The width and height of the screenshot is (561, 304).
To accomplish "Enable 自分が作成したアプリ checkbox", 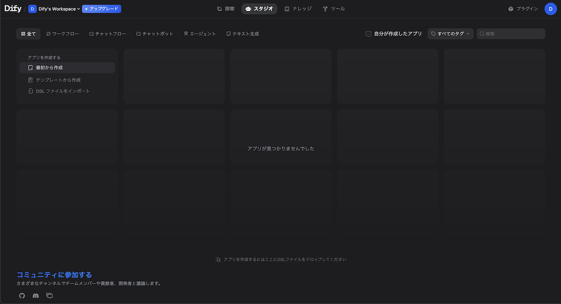I will (x=368, y=34).
